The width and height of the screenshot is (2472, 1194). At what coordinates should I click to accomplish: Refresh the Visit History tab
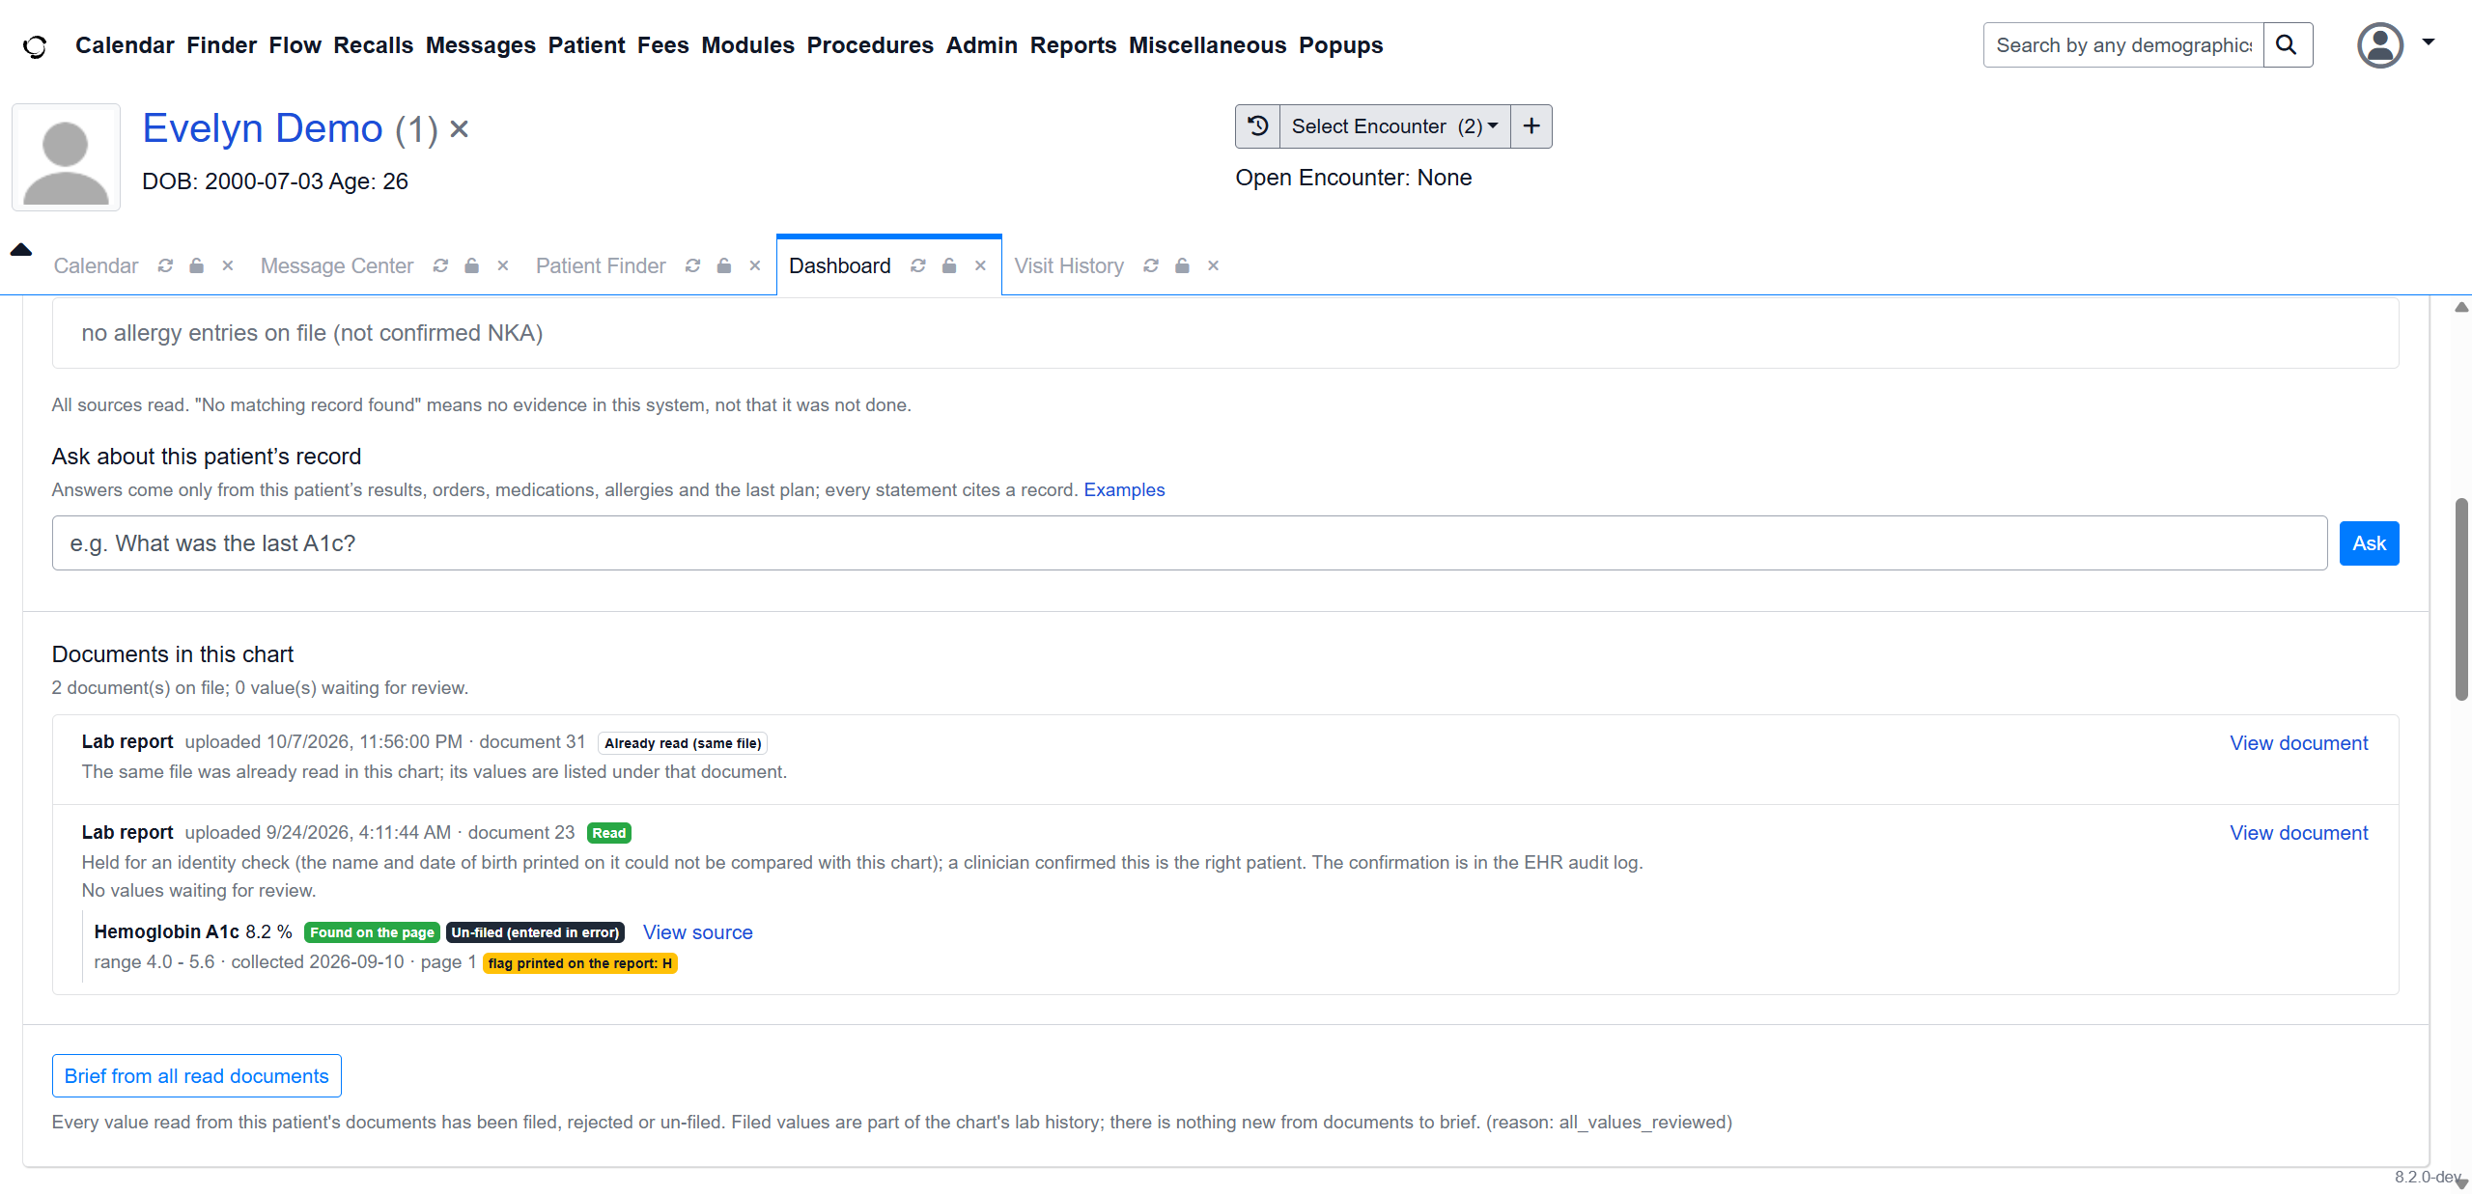point(1150,265)
